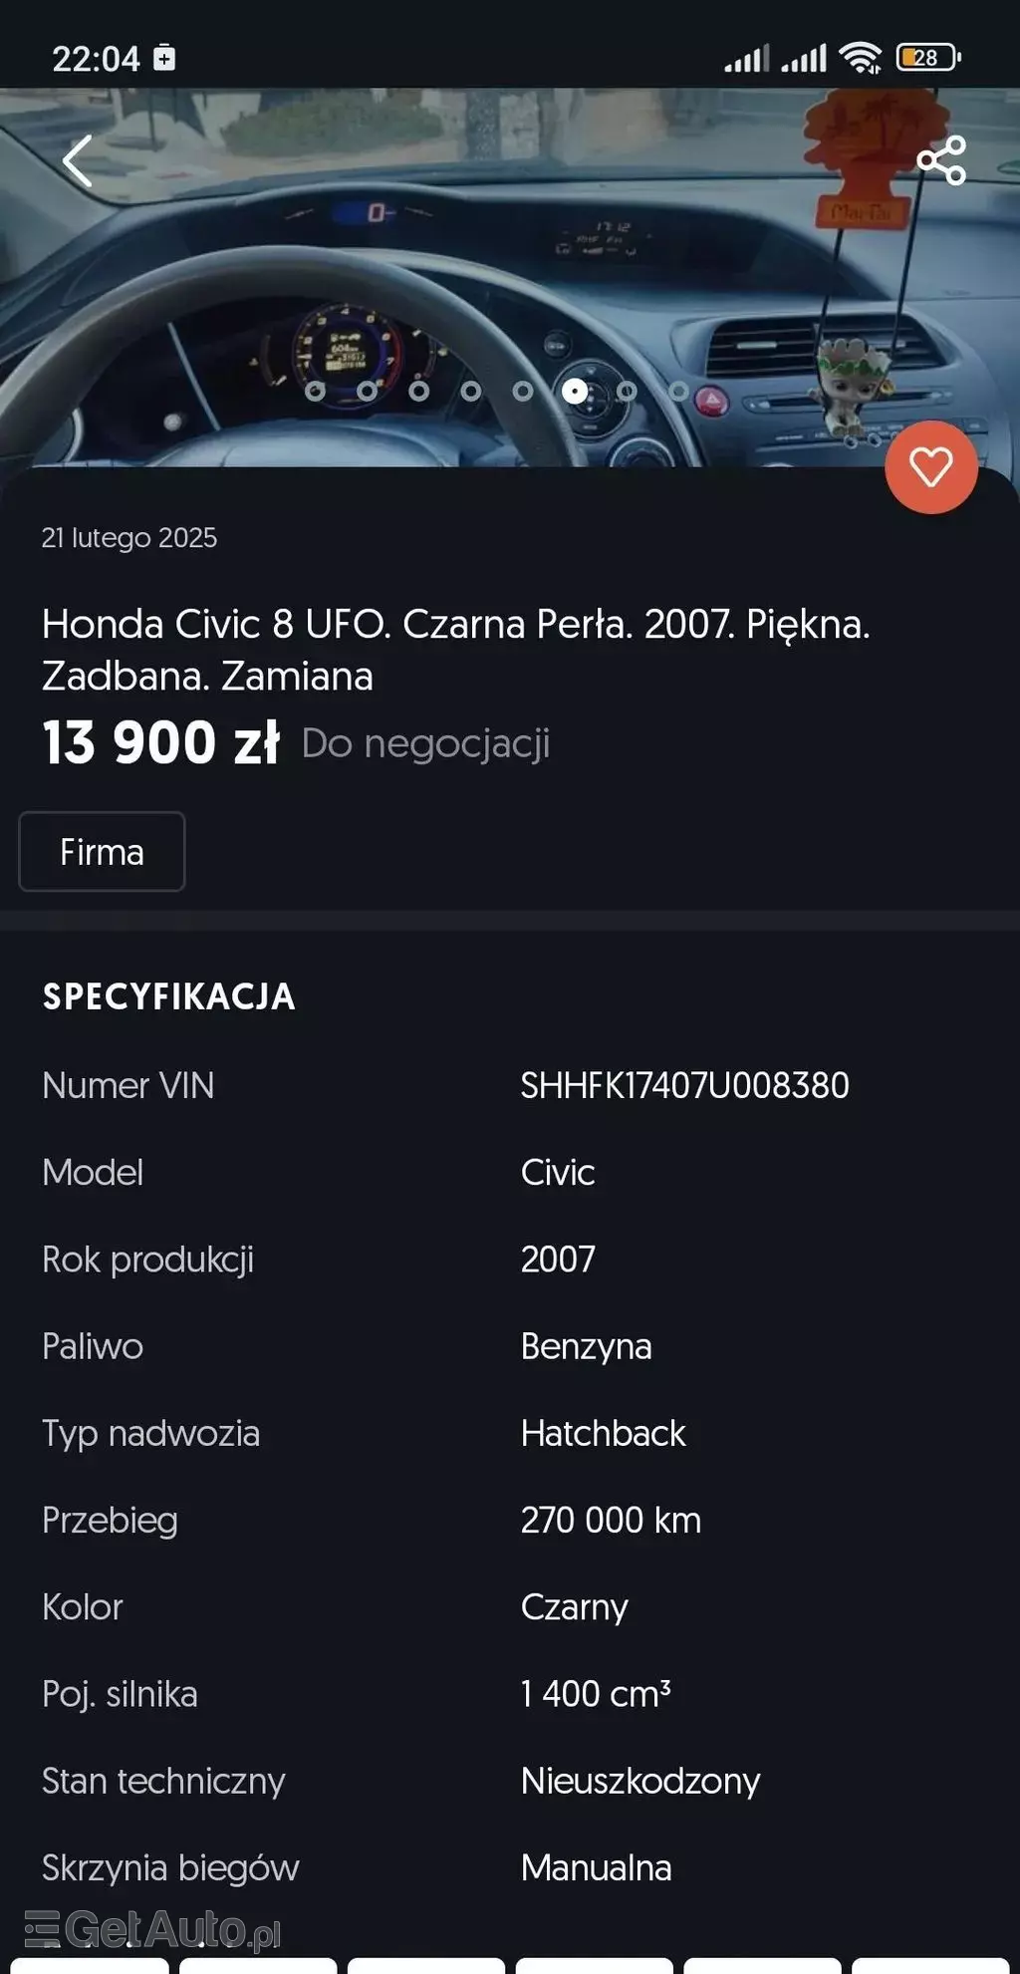This screenshot has width=1020, height=1974.
Task: Tap the Wi-Fi status icon
Action: point(860,58)
